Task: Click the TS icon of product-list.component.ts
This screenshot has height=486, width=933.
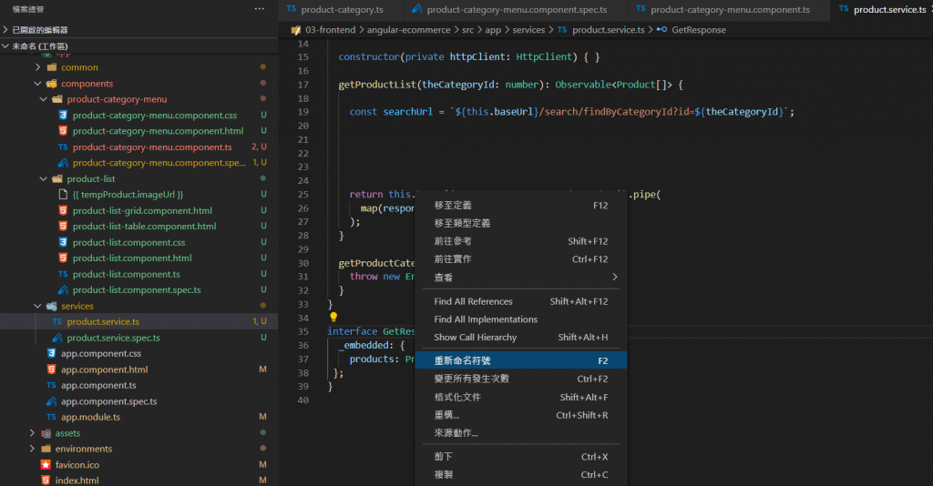Action: 63,274
